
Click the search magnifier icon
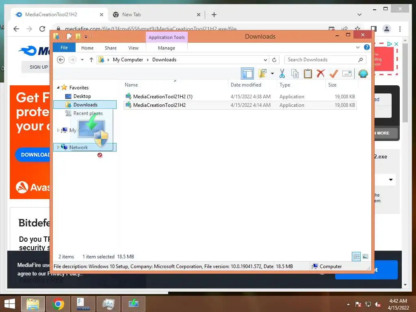pyautogui.click(x=360, y=60)
